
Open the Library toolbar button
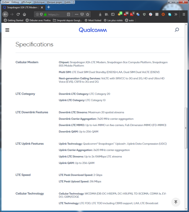[106, 14]
